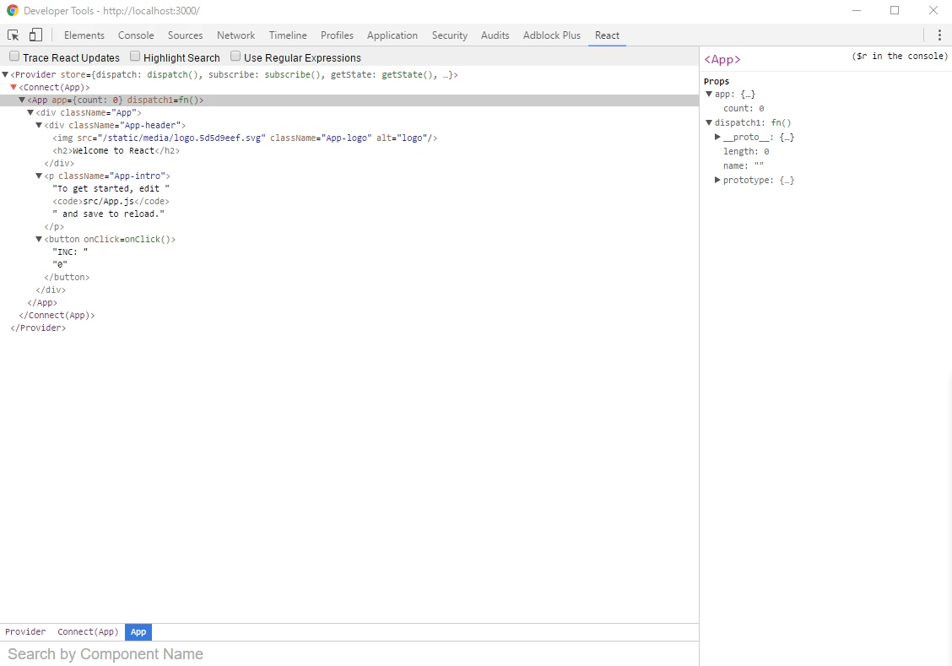Select the closing </p> tag
The image size is (952, 666).
point(54,226)
